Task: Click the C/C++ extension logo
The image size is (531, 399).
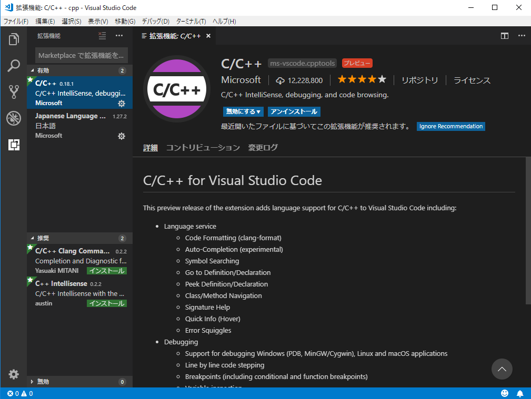Action: (177, 89)
